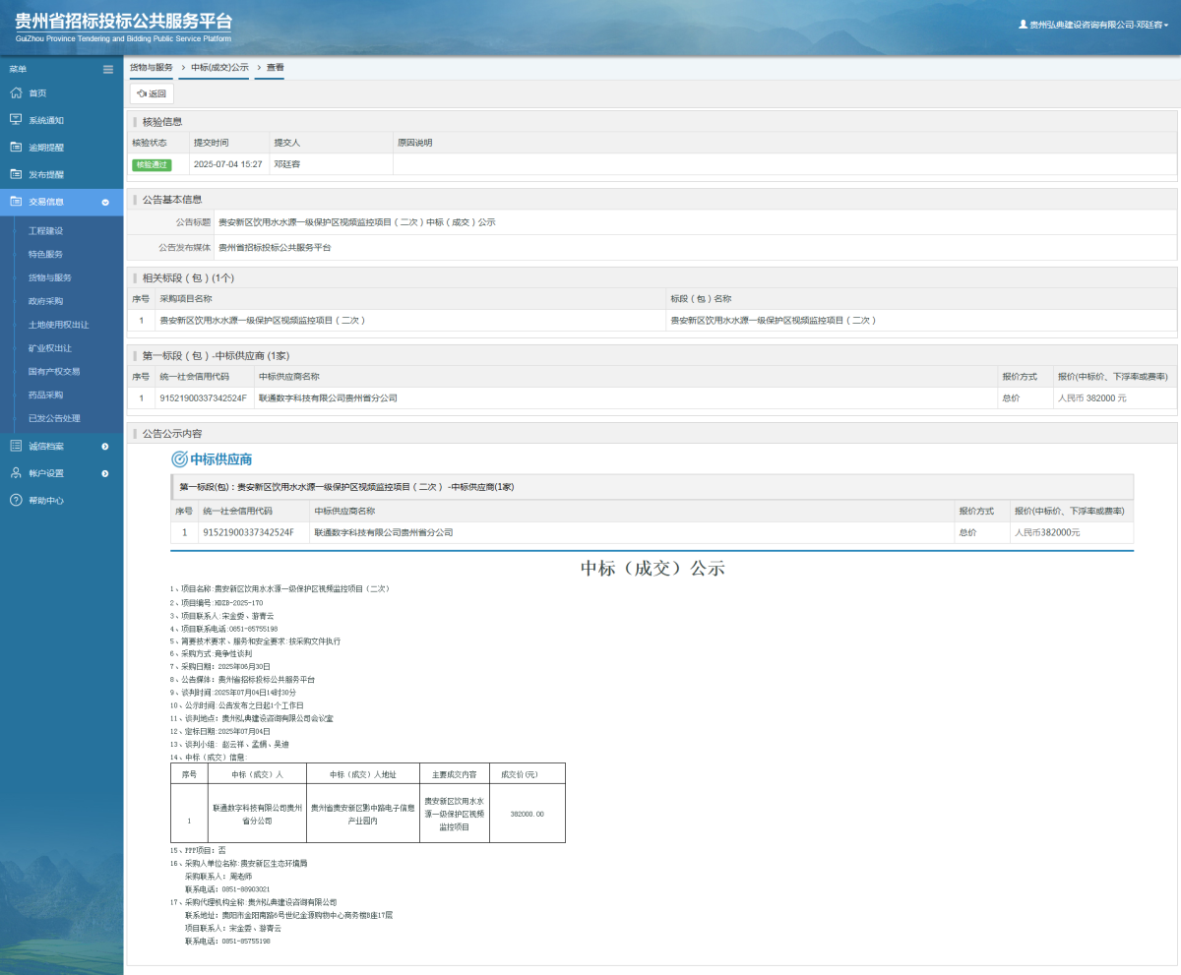Select 已发公告处理 in sidebar
The height and width of the screenshot is (975, 1181).
tap(54, 418)
